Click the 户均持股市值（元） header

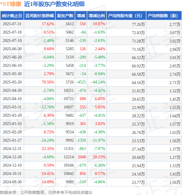pos(126,16)
